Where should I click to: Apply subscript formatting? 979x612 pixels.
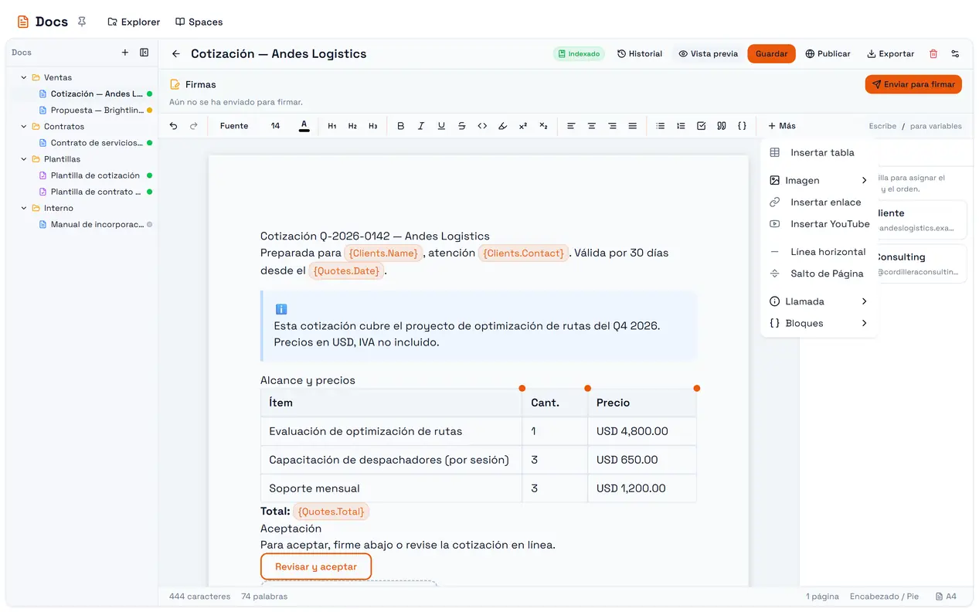[544, 126]
